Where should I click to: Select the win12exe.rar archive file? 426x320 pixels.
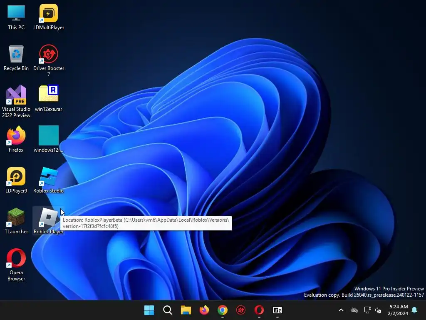(49, 98)
